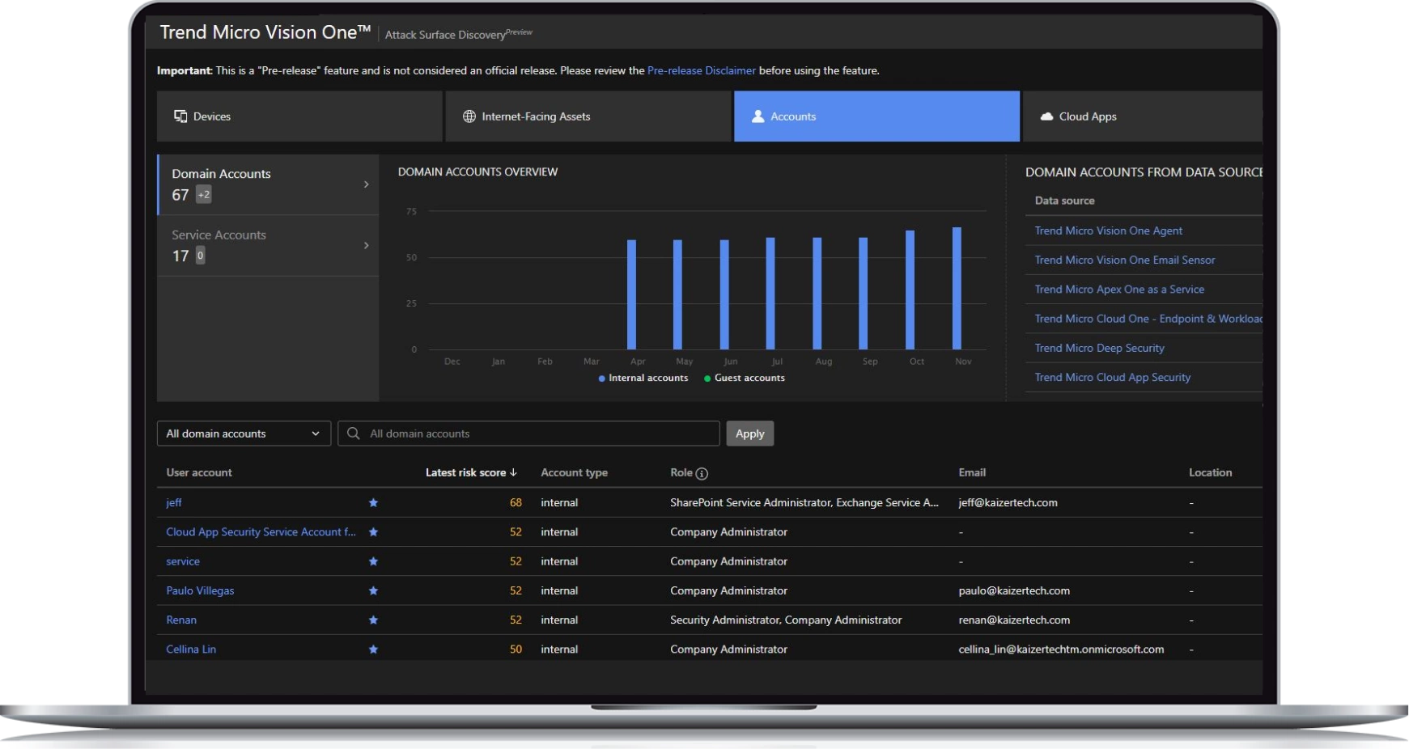Select the Accounts tab
Image resolution: width=1409 pixels, height=749 pixels.
(876, 116)
